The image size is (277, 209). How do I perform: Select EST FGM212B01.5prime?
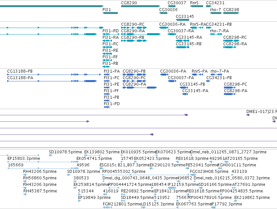[107, 207]
